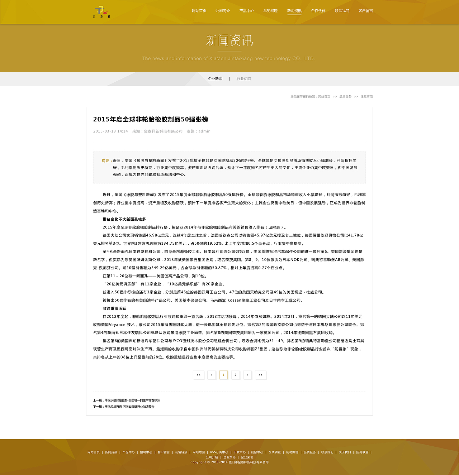This screenshot has width=459, height=475.
Task: Click the date 2015-03-13 14:14
Action: [x=110, y=131]
